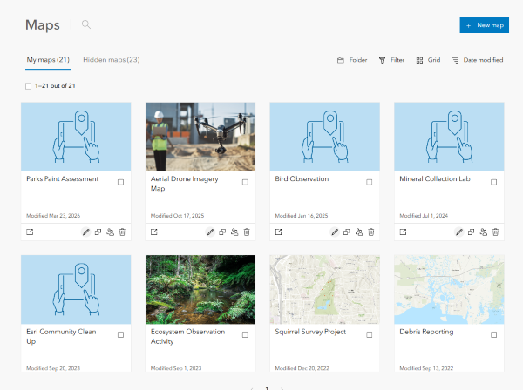Select the Ecosystem Observation Activity checkbox

point(245,334)
